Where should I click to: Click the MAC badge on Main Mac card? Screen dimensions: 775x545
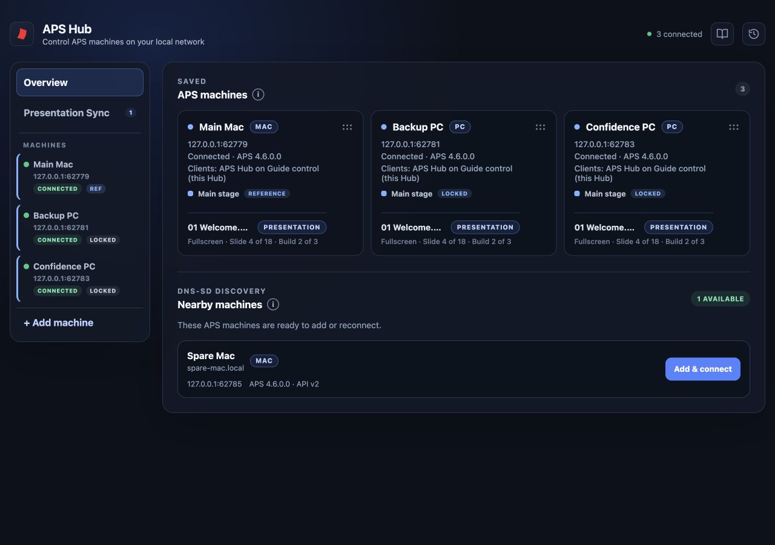coord(264,127)
